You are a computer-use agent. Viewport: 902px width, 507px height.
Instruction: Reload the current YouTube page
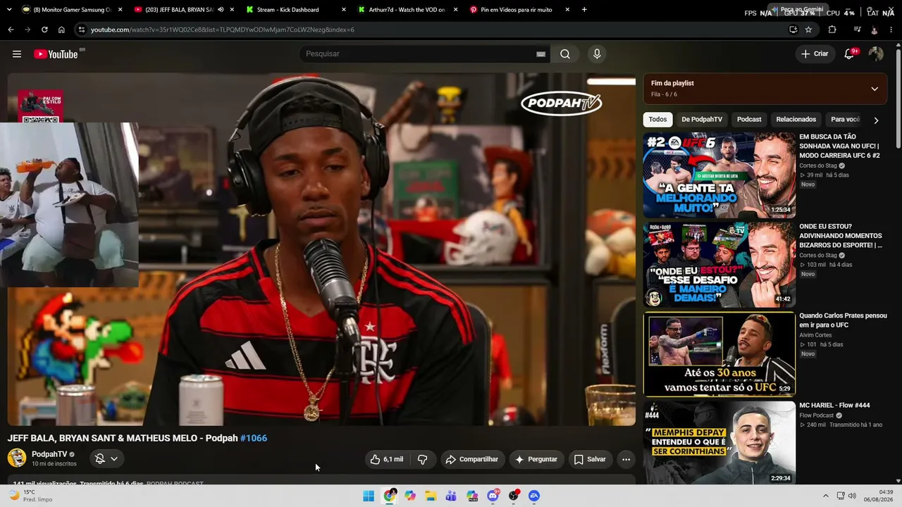pyautogui.click(x=44, y=30)
